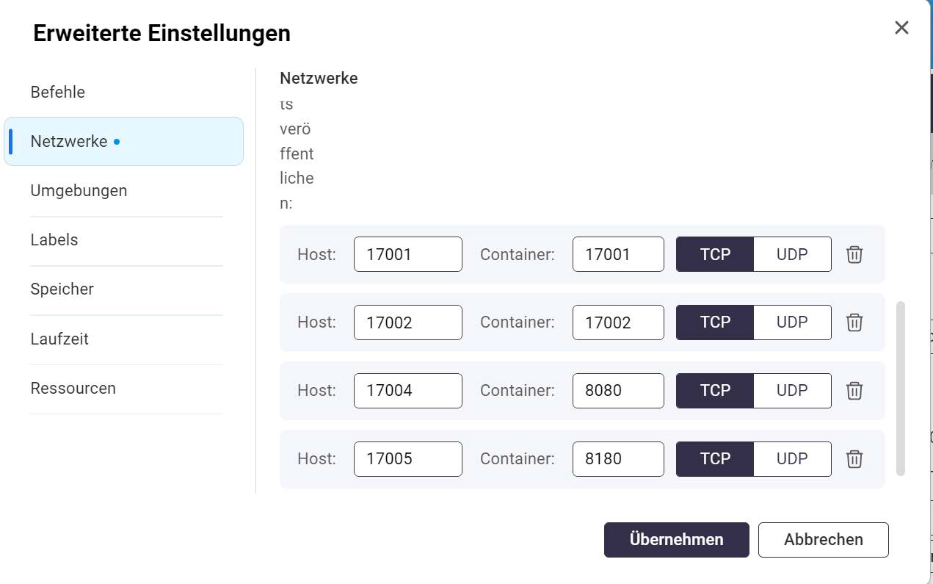Choose UDP for the 17005 mapping
933x584 pixels.
point(792,459)
